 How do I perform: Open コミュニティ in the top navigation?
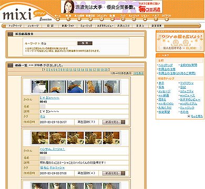(102, 17)
